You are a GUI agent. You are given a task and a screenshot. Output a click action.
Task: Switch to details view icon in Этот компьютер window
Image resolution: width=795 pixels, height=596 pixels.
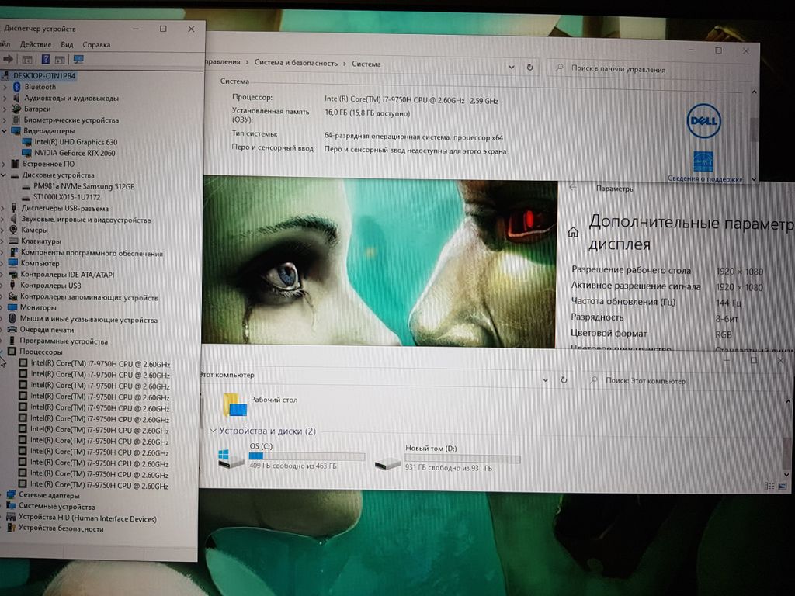click(769, 486)
